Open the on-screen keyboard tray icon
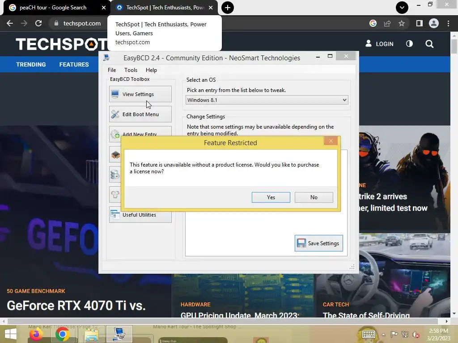Screen dimensions: 458x343 pos(369,334)
